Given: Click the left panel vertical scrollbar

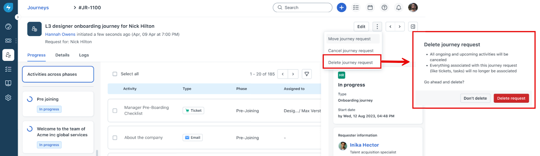Looking at the screenshot, I should (x=97, y=153).
